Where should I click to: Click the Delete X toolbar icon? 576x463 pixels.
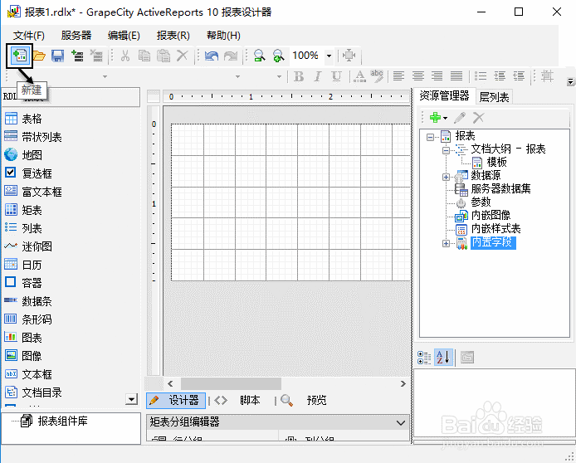pyautogui.click(x=183, y=56)
